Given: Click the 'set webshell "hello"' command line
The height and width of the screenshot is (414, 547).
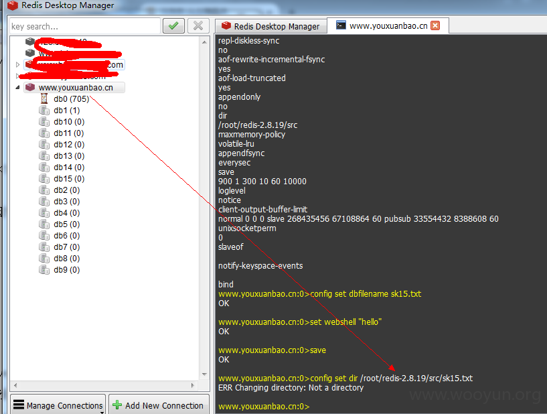Looking at the screenshot, I should pos(300,322).
